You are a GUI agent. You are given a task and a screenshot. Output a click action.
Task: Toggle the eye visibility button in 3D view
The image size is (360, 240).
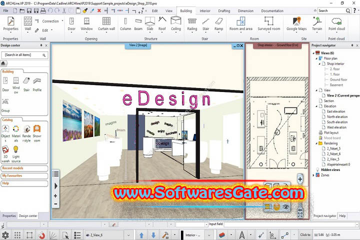click(286, 206)
